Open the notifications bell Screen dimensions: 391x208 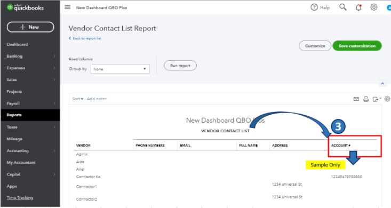pos(358,7)
